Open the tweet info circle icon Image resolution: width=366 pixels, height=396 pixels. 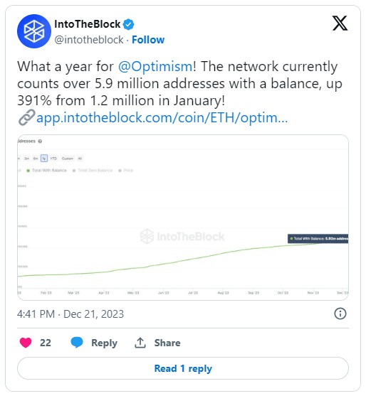[x=340, y=314]
